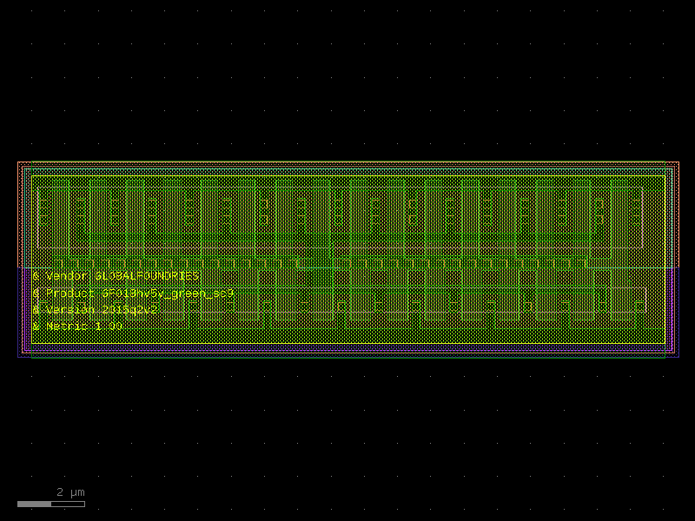The width and height of the screenshot is (695, 521).
Task: Select the '& Vendor GLOBALFOUNDRIES' text label
Action: click(x=116, y=276)
